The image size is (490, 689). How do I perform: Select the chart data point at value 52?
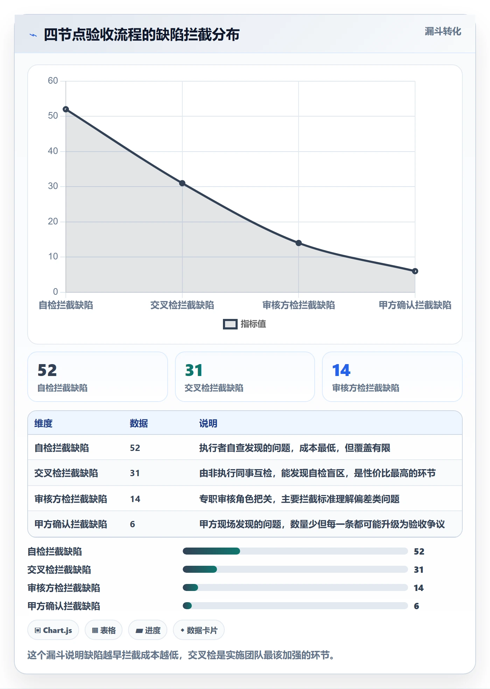(x=66, y=109)
